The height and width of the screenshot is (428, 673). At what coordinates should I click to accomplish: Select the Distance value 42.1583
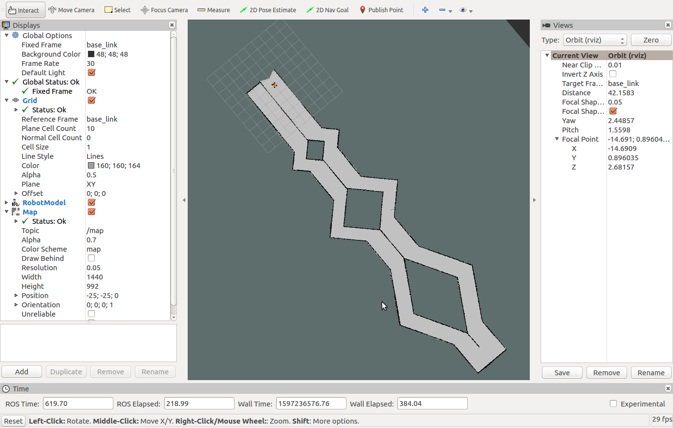click(621, 92)
